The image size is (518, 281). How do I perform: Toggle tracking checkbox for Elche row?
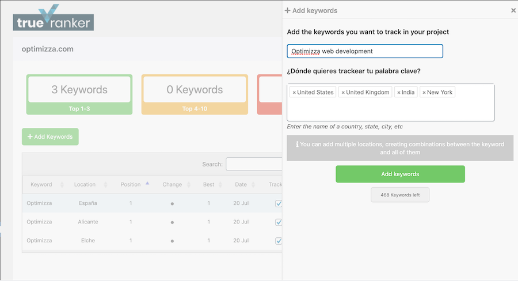point(279,241)
